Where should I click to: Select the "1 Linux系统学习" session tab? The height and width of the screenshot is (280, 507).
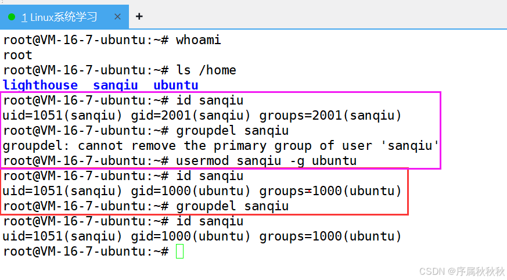(64, 17)
